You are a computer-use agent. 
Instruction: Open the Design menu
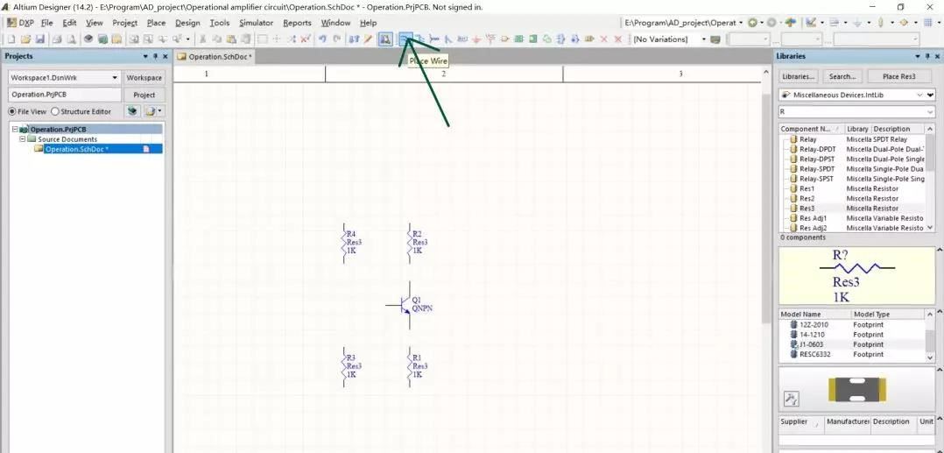pos(187,23)
